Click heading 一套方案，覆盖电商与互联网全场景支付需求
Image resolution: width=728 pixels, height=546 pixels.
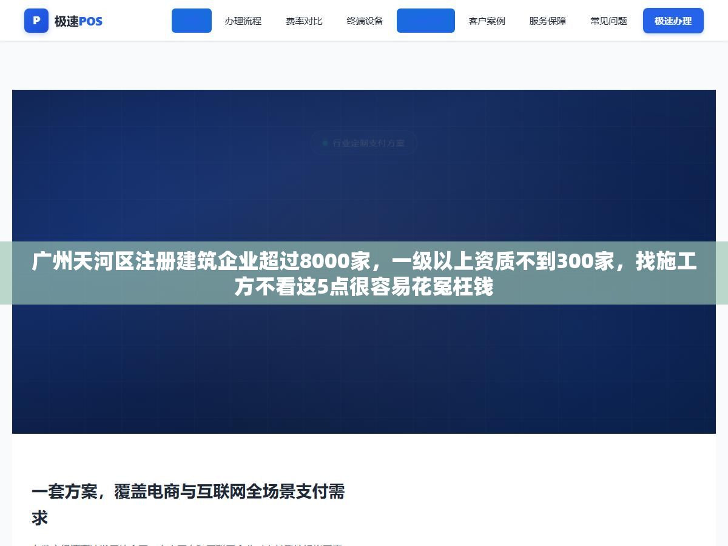click(188, 505)
